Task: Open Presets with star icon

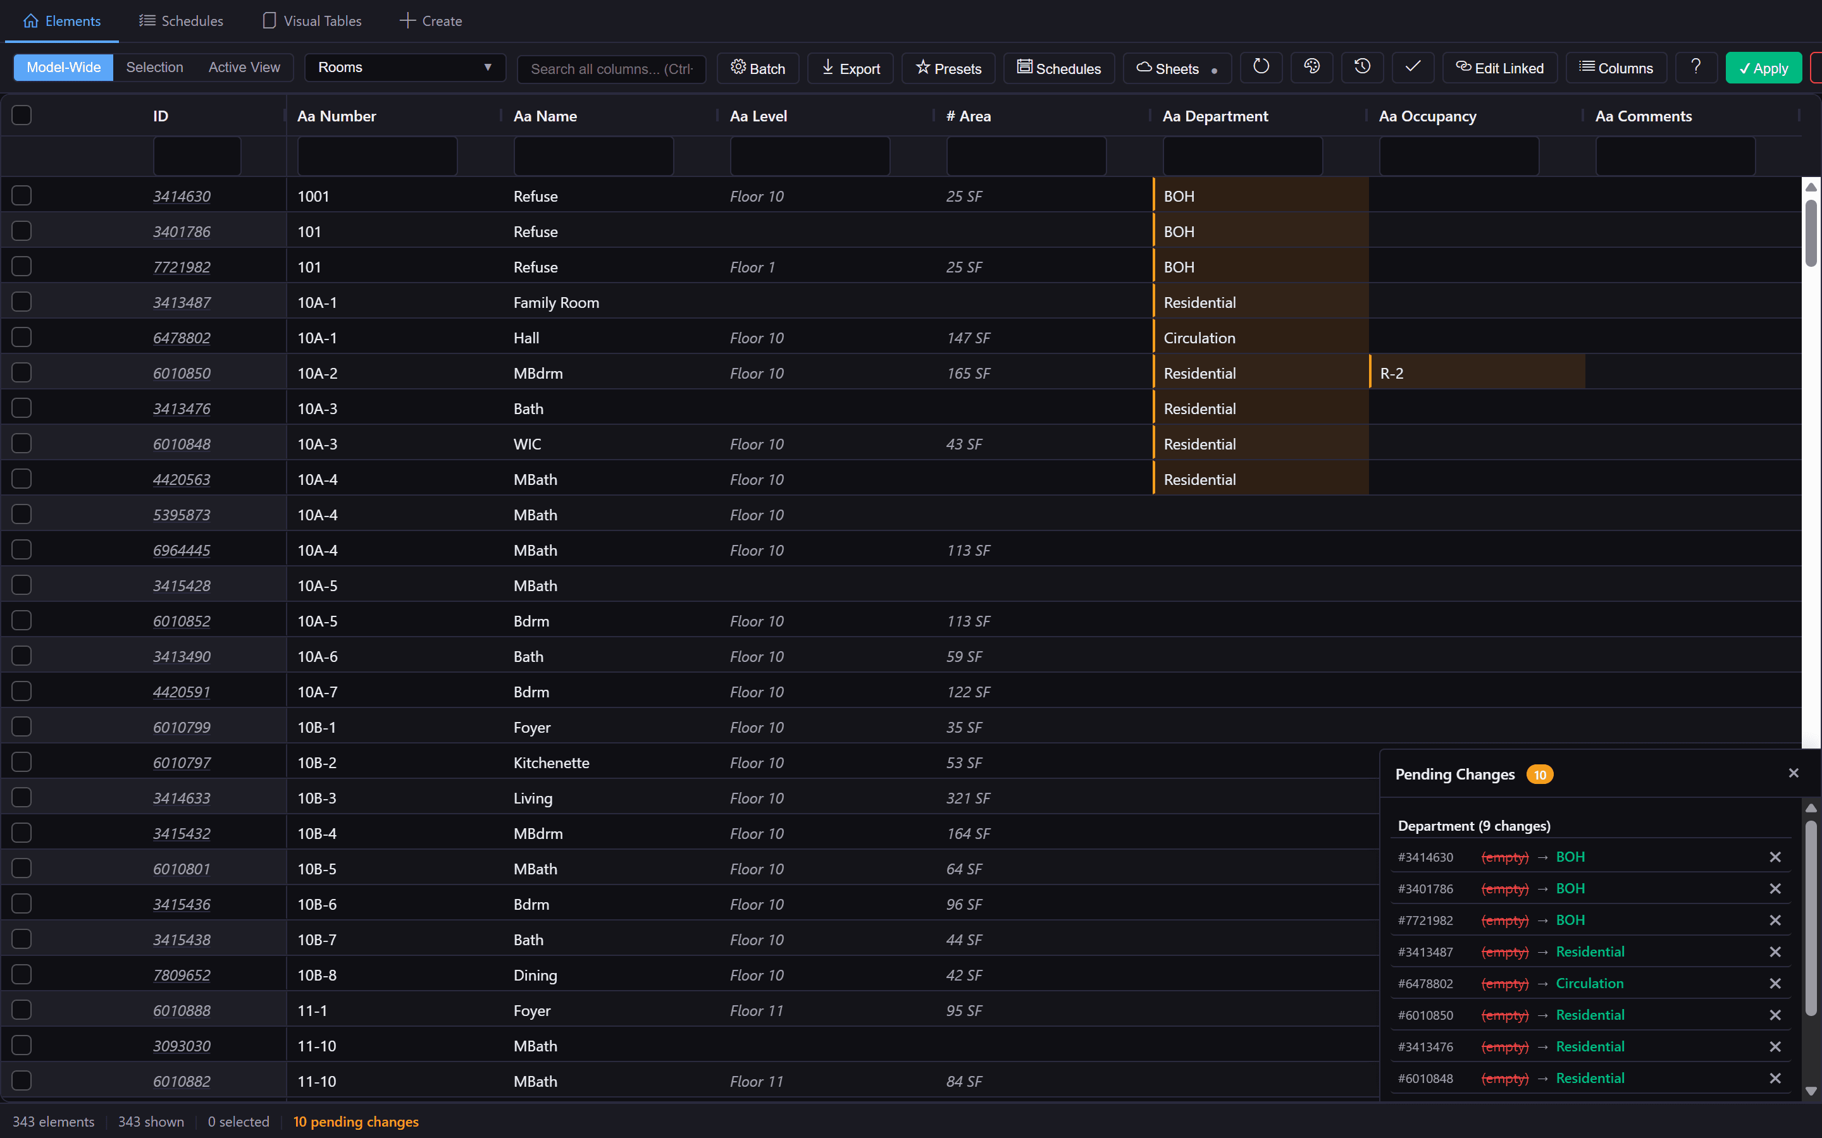Action: point(948,68)
